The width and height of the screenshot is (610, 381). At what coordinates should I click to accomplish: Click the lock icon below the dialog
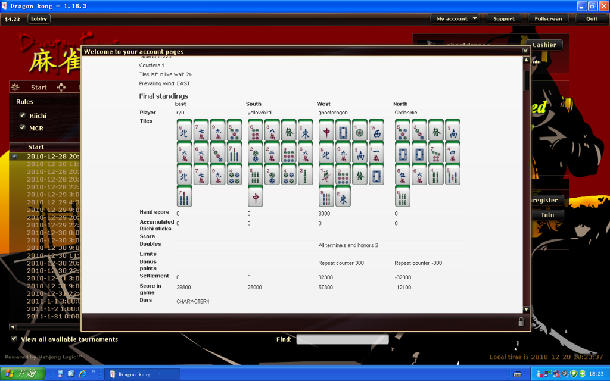click(x=521, y=321)
